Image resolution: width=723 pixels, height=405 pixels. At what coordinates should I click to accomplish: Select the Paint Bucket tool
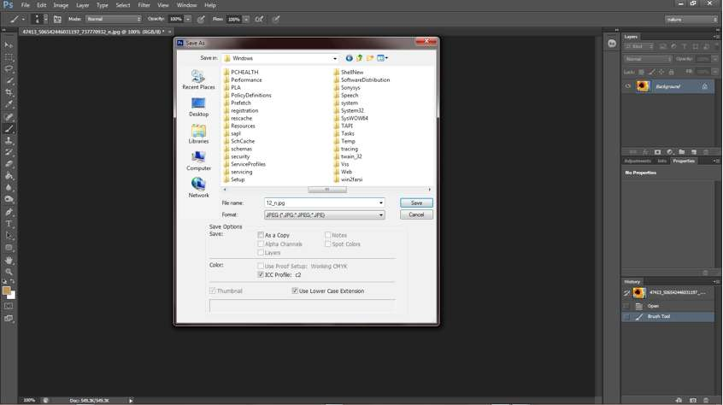pyautogui.click(x=9, y=176)
